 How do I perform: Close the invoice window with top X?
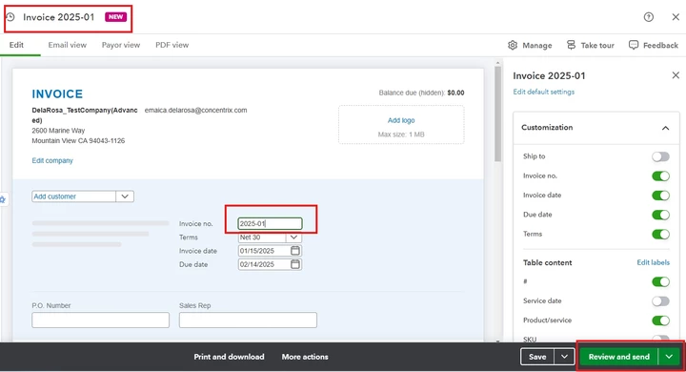click(676, 17)
